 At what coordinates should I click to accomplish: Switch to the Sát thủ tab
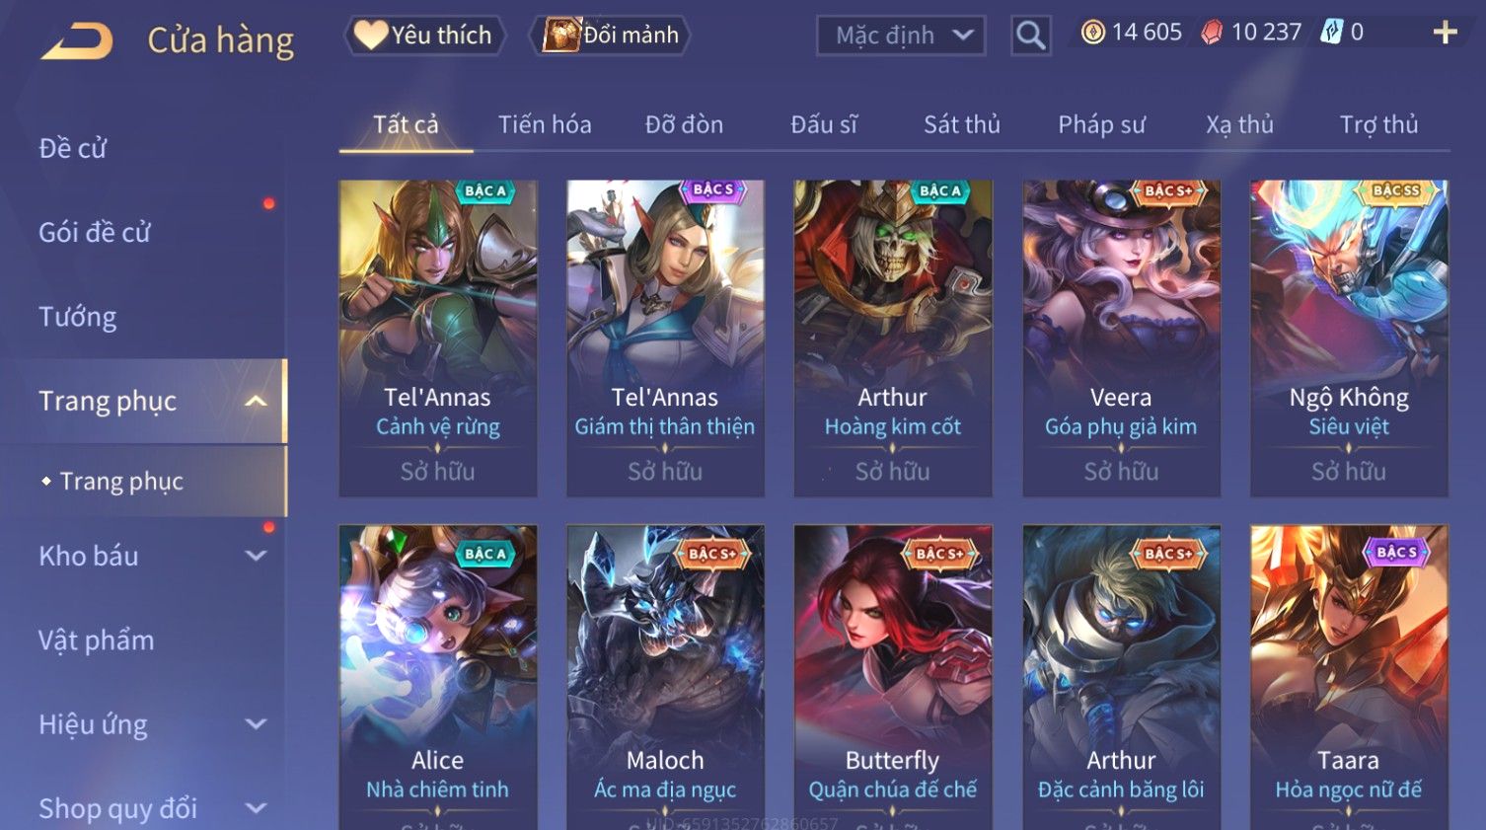[x=961, y=124]
